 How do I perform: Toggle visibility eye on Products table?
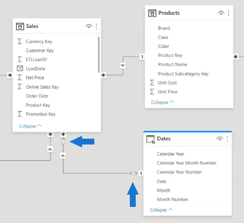[221, 13]
